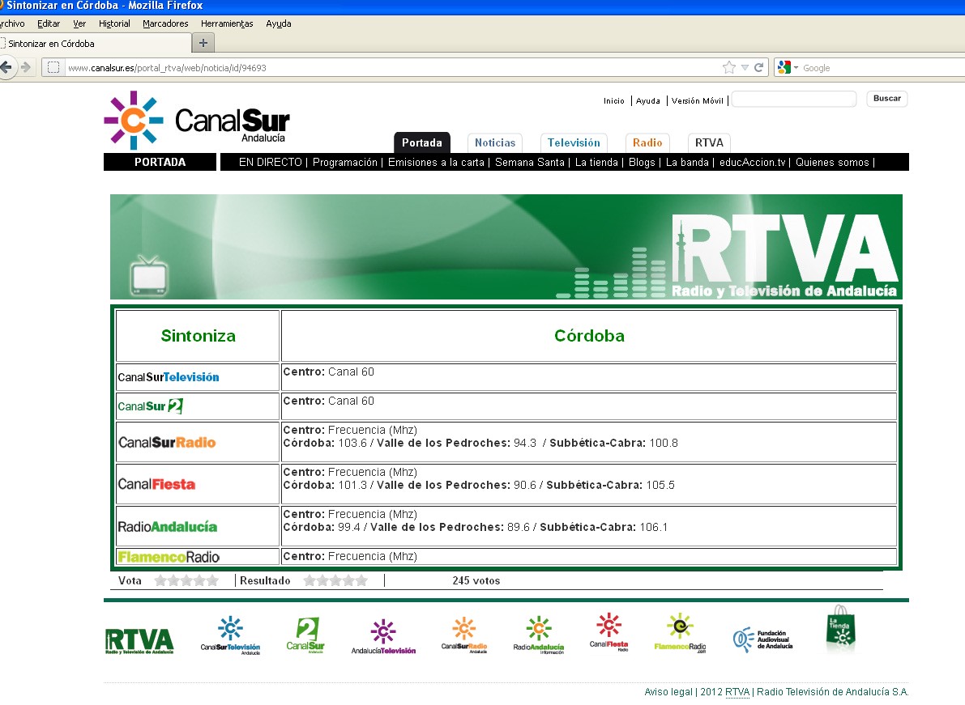
Task: Open the URL history dropdown arrow
Action: (745, 68)
